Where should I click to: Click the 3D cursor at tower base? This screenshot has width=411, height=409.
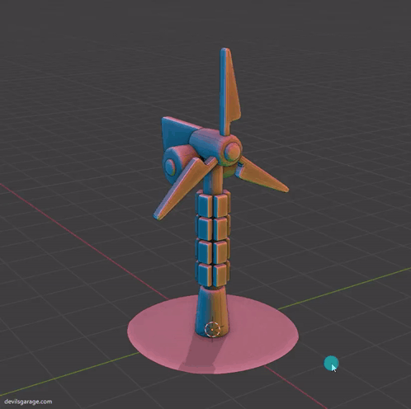pyautogui.click(x=213, y=329)
